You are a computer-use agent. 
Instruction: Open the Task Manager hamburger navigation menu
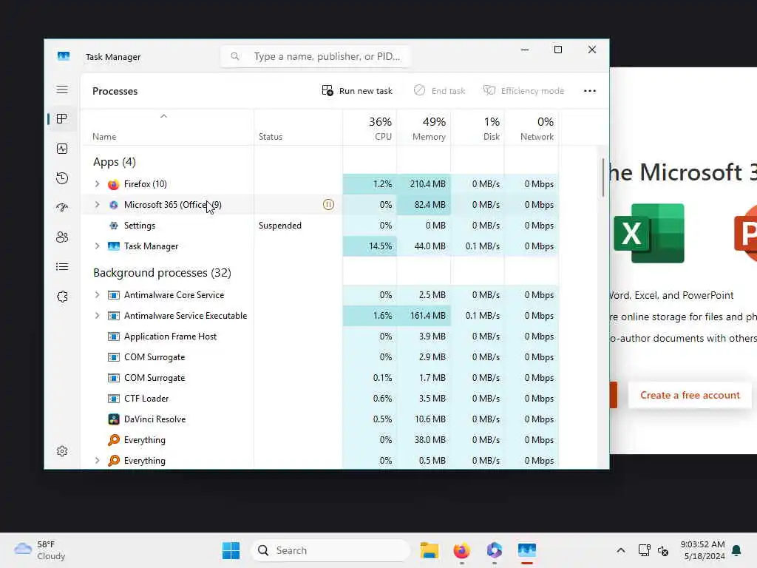click(62, 89)
